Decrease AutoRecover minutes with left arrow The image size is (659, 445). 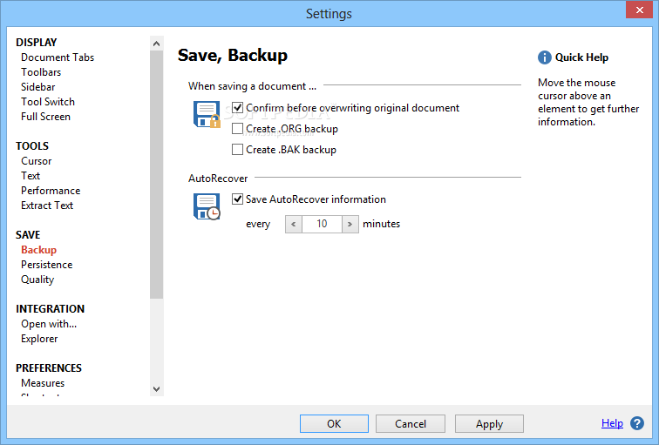[x=293, y=224]
